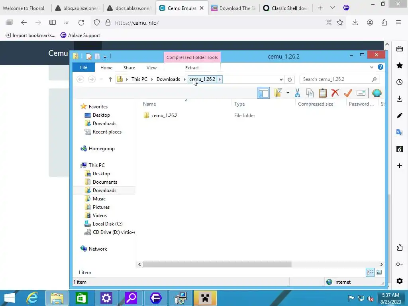The height and width of the screenshot is (306, 408).
Task: Click Downloads in the address breadcrumb
Action: point(168,79)
